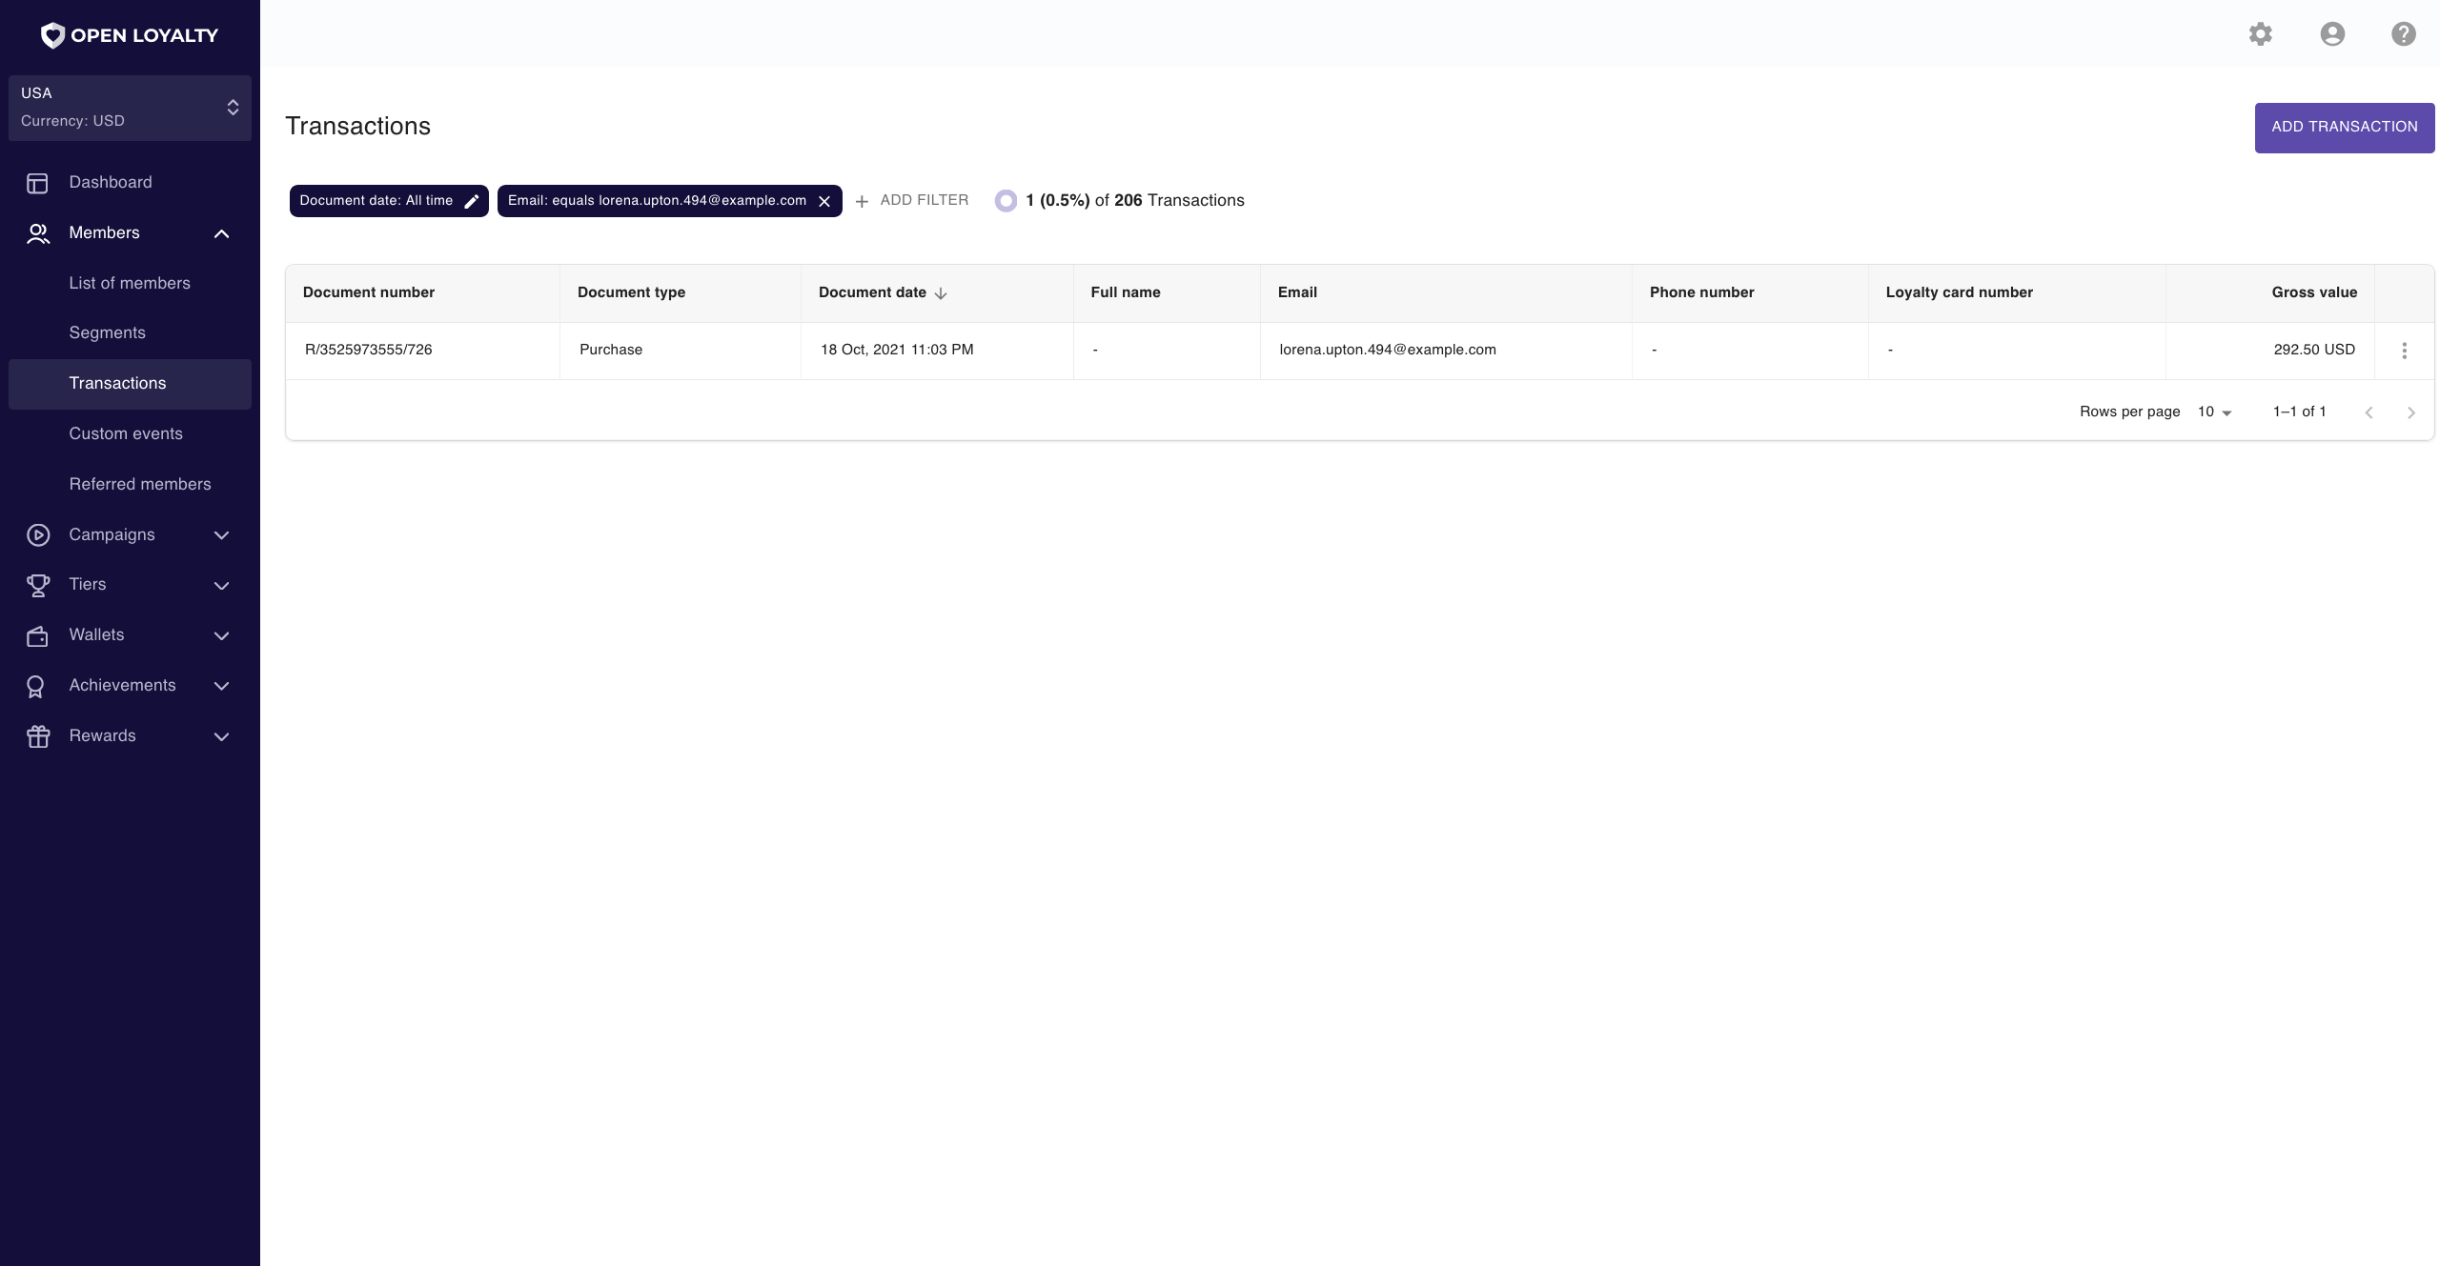This screenshot has width=2440, height=1266.
Task: Click the Document date sort arrow
Action: coord(940,293)
